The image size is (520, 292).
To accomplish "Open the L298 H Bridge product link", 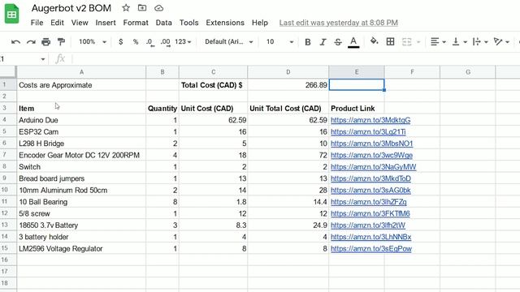I will (x=372, y=144).
